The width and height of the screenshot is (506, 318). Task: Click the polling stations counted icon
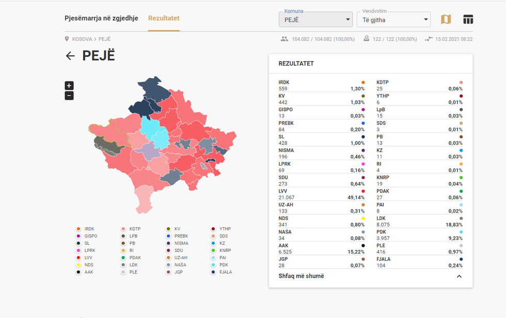(x=366, y=39)
